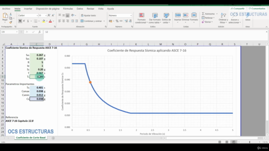This screenshot has height=151, width=269.
Task: Increase font size with larger A icon
Action: tap(49, 16)
